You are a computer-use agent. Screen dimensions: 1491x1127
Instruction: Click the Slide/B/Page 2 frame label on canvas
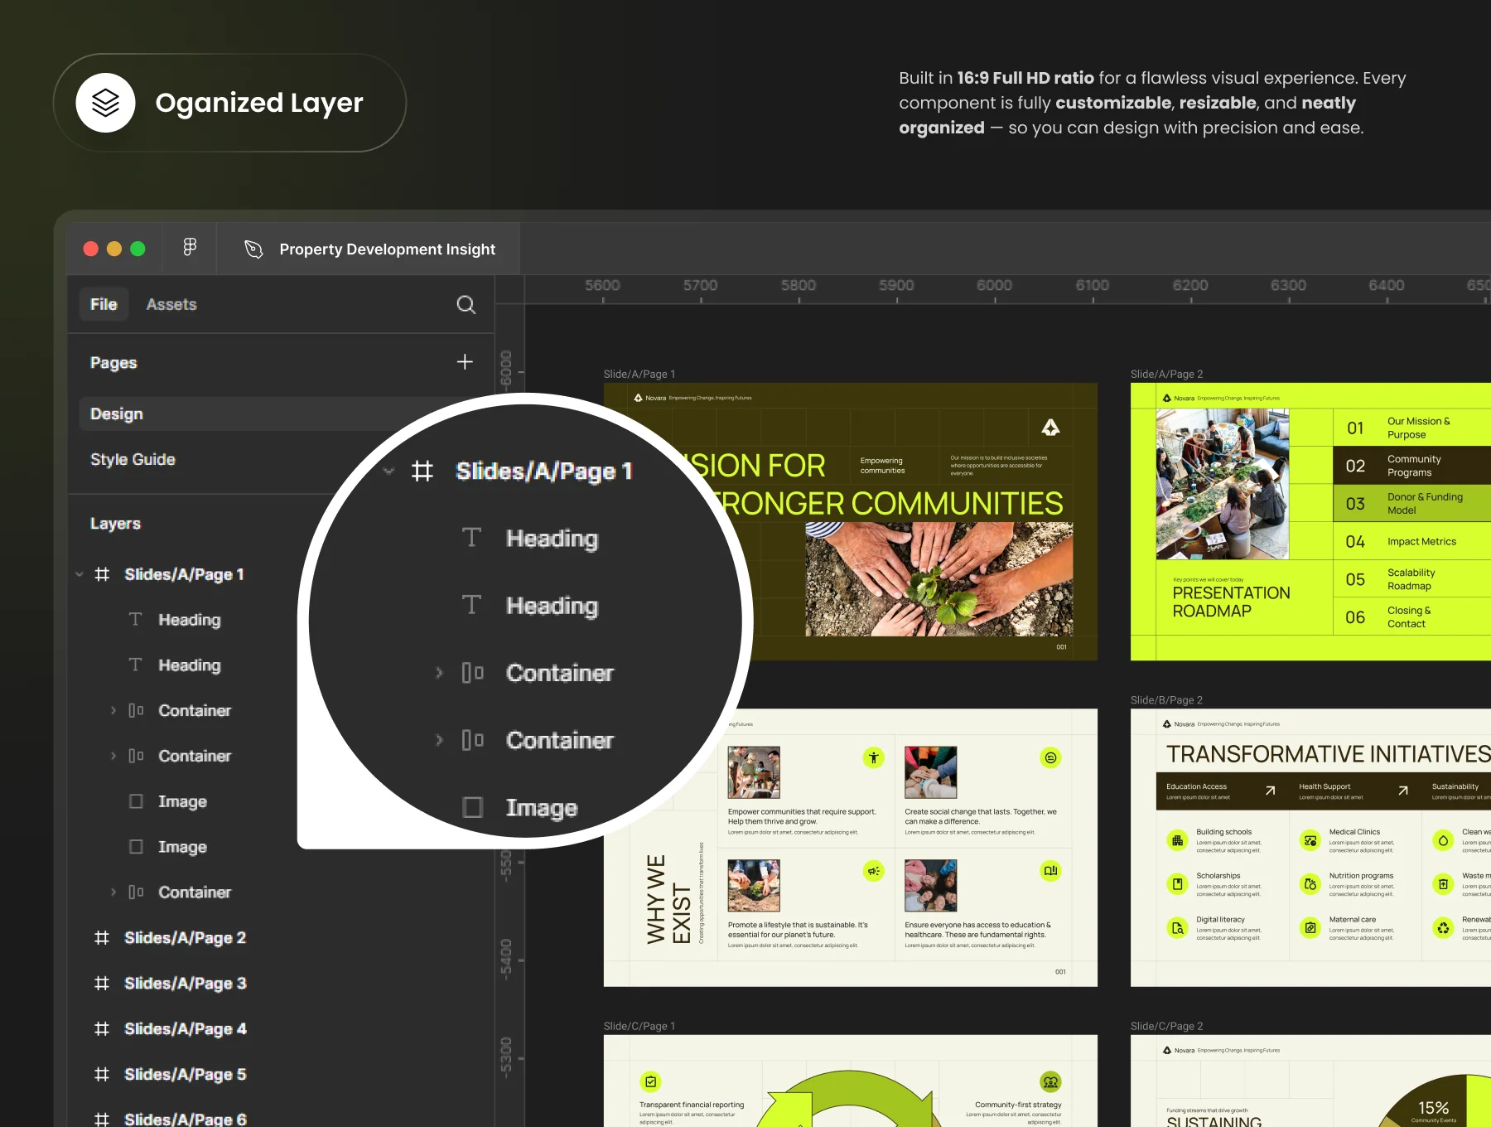click(1166, 700)
